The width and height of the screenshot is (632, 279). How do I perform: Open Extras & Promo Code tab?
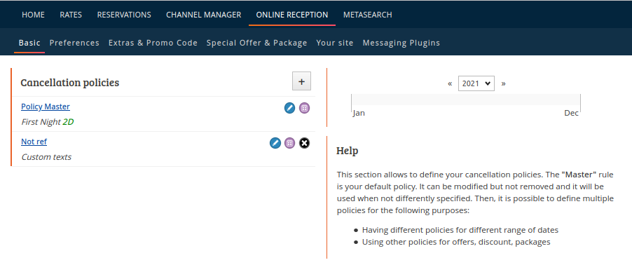tap(153, 43)
